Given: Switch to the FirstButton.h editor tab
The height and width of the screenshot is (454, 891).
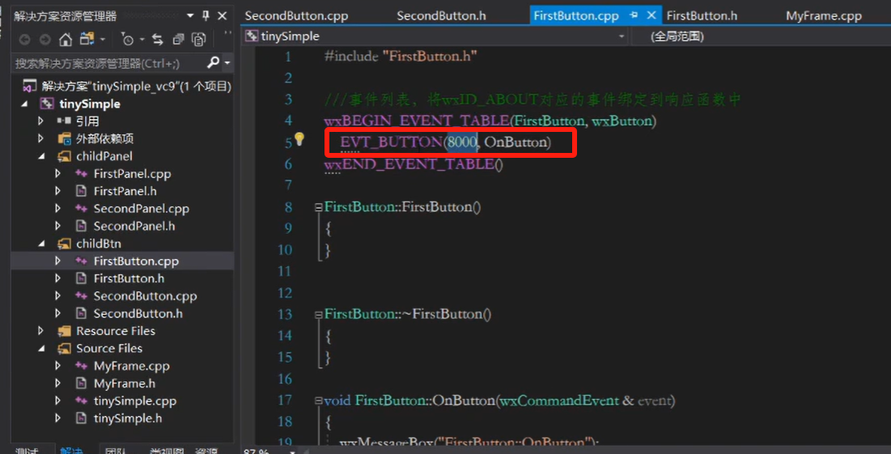Looking at the screenshot, I should (x=701, y=16).
